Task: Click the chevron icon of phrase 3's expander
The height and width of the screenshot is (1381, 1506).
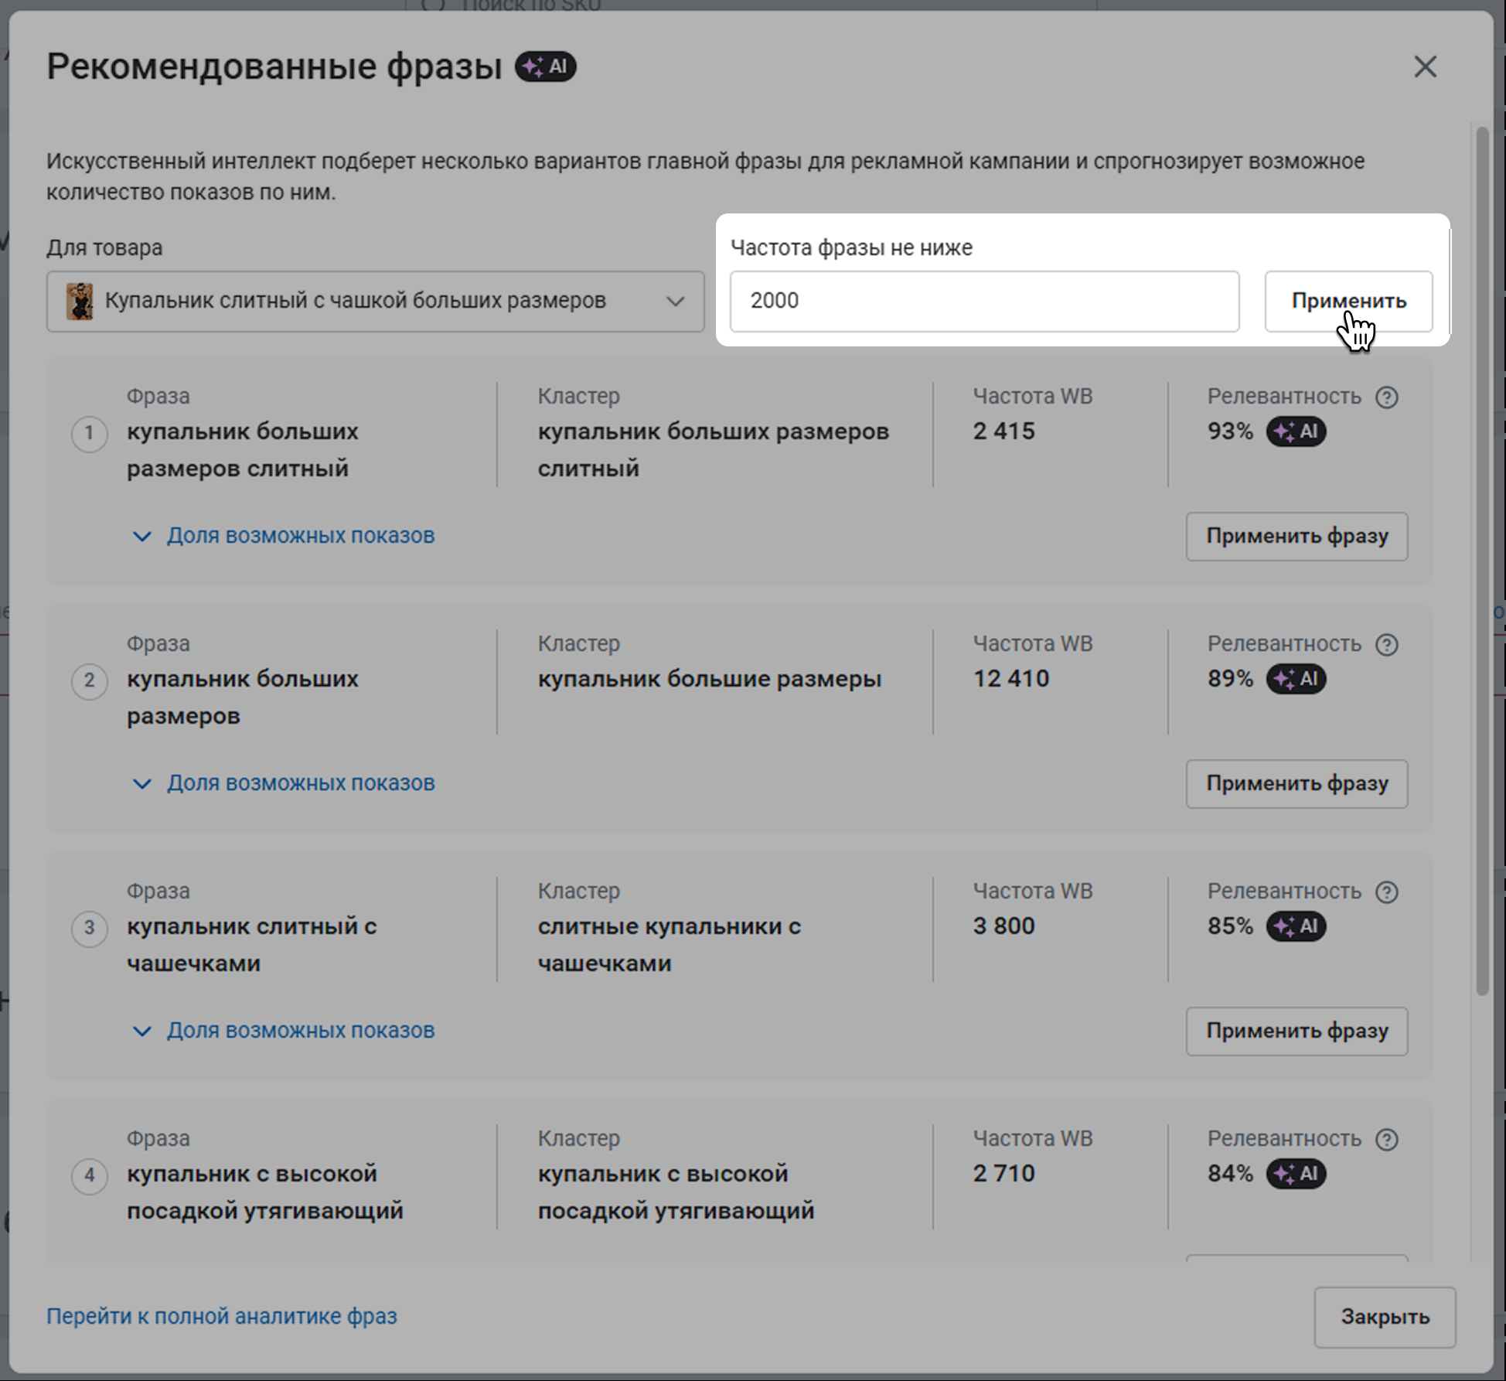Action: (141, 1031)
